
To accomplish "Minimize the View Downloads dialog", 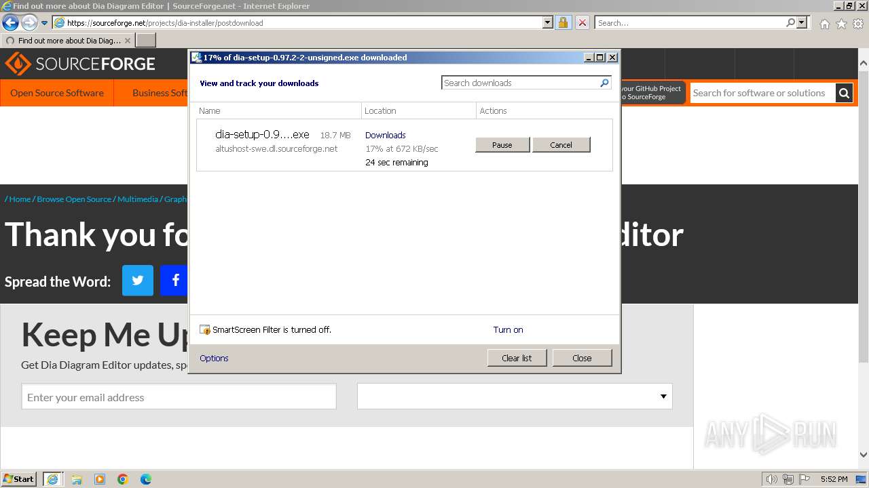I will [x=589, y=58].
